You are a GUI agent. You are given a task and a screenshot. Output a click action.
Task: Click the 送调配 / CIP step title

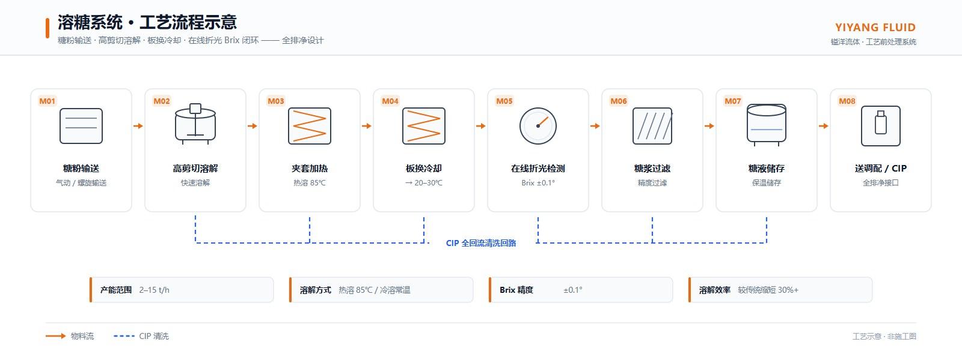881,169
